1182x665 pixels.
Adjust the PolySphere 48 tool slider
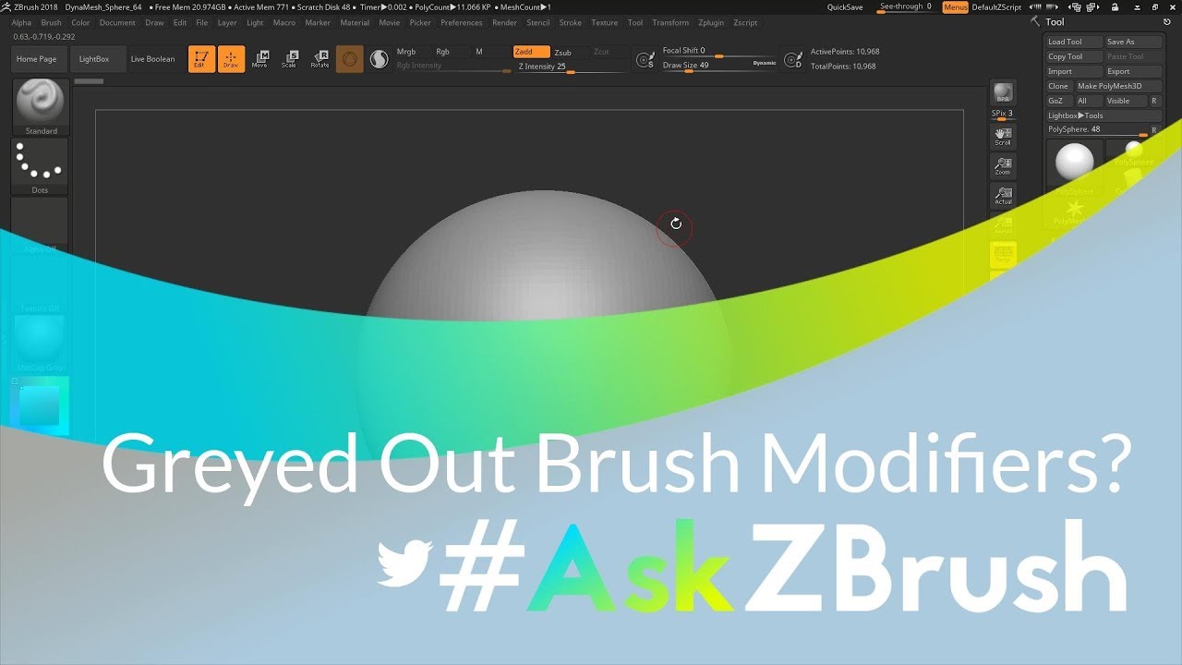pos(1097,130)
